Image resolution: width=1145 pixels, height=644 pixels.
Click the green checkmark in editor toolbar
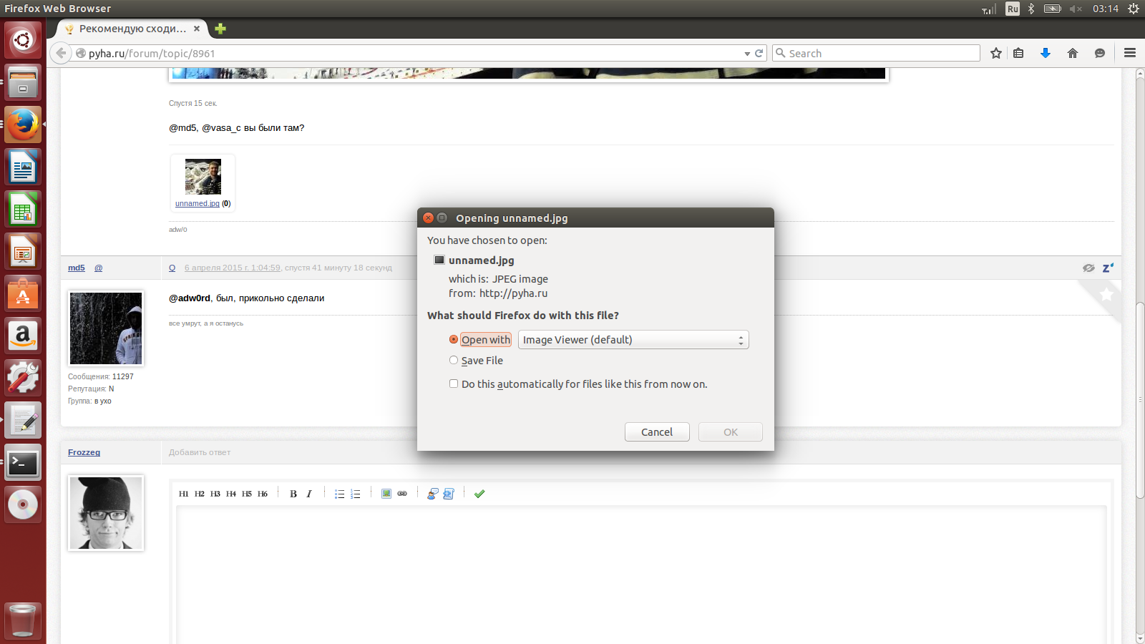coord(479,494)
